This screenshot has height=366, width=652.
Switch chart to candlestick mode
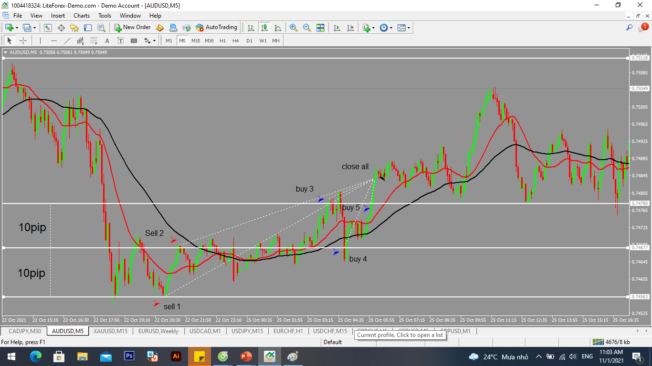pos(264,28)
